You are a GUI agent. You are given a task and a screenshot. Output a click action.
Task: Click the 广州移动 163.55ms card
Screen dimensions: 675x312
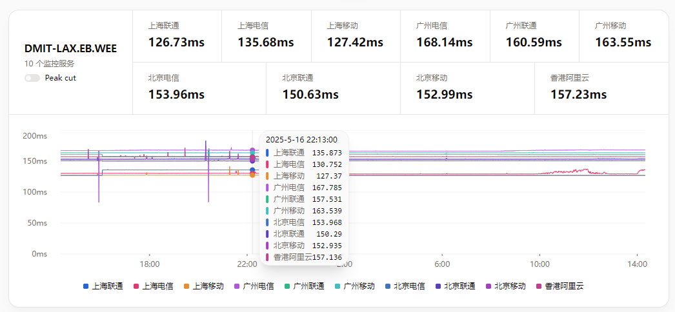[623, 36]
